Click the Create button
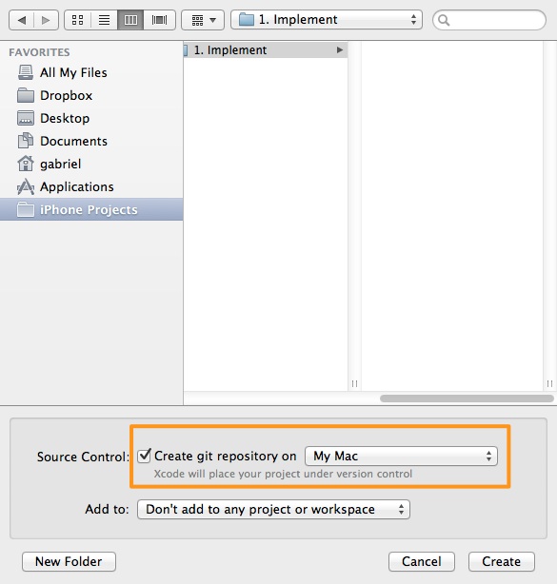This screenshot has height=584, width=557. [x=502, y=562]
